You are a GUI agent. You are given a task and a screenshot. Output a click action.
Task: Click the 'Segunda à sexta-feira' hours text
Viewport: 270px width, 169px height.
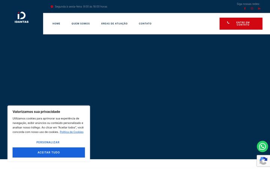click(x=81, y=6)
